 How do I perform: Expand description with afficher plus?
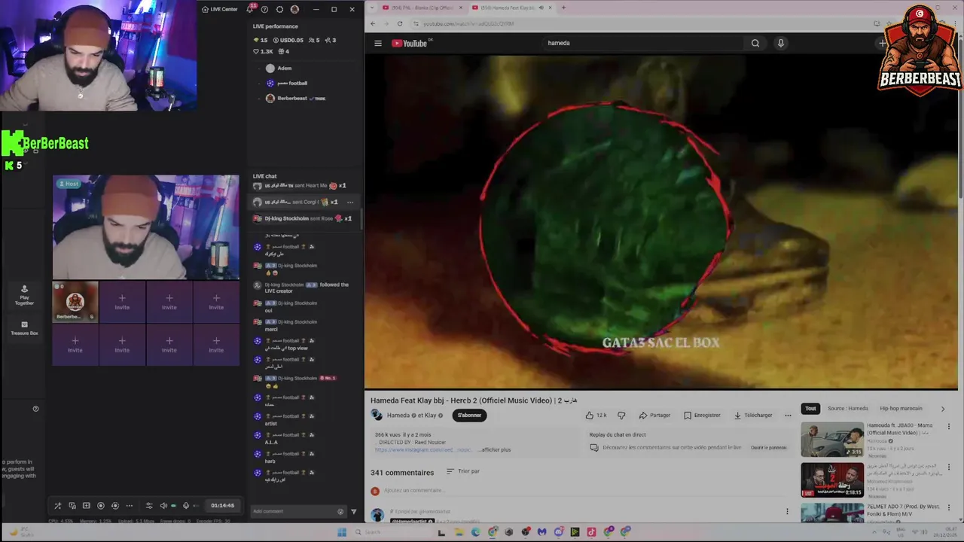[496, 450]
